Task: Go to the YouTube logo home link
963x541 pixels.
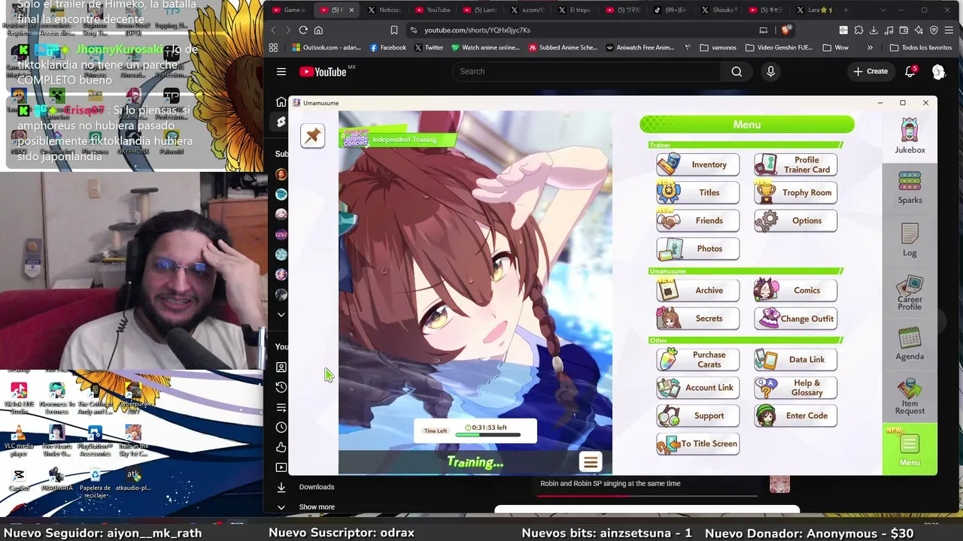Action: [324, 72]
